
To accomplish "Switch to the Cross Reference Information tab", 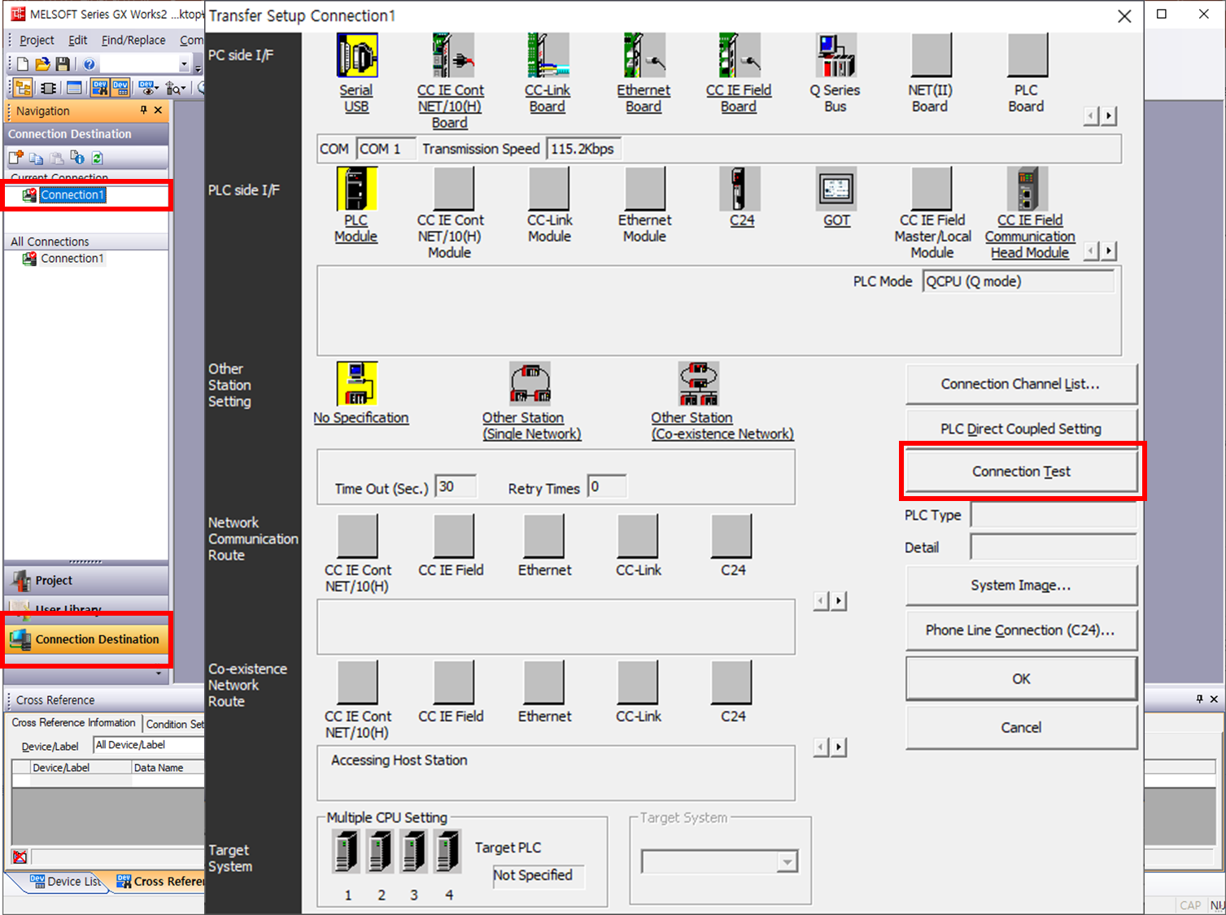I will click(x=73, y=723).
